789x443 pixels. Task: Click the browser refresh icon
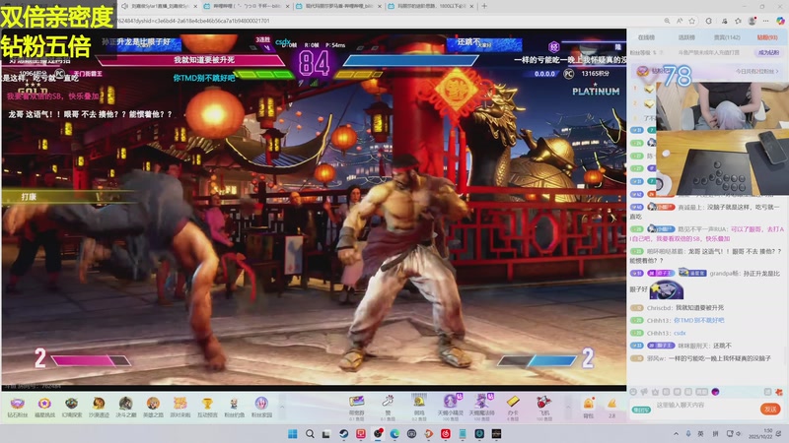(x=709, y=21)
